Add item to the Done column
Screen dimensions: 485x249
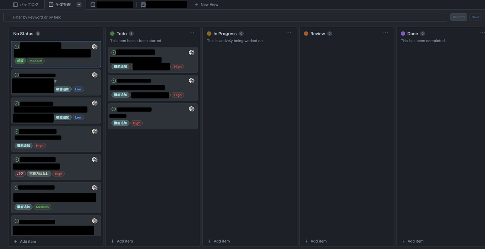tap(412, 241)
